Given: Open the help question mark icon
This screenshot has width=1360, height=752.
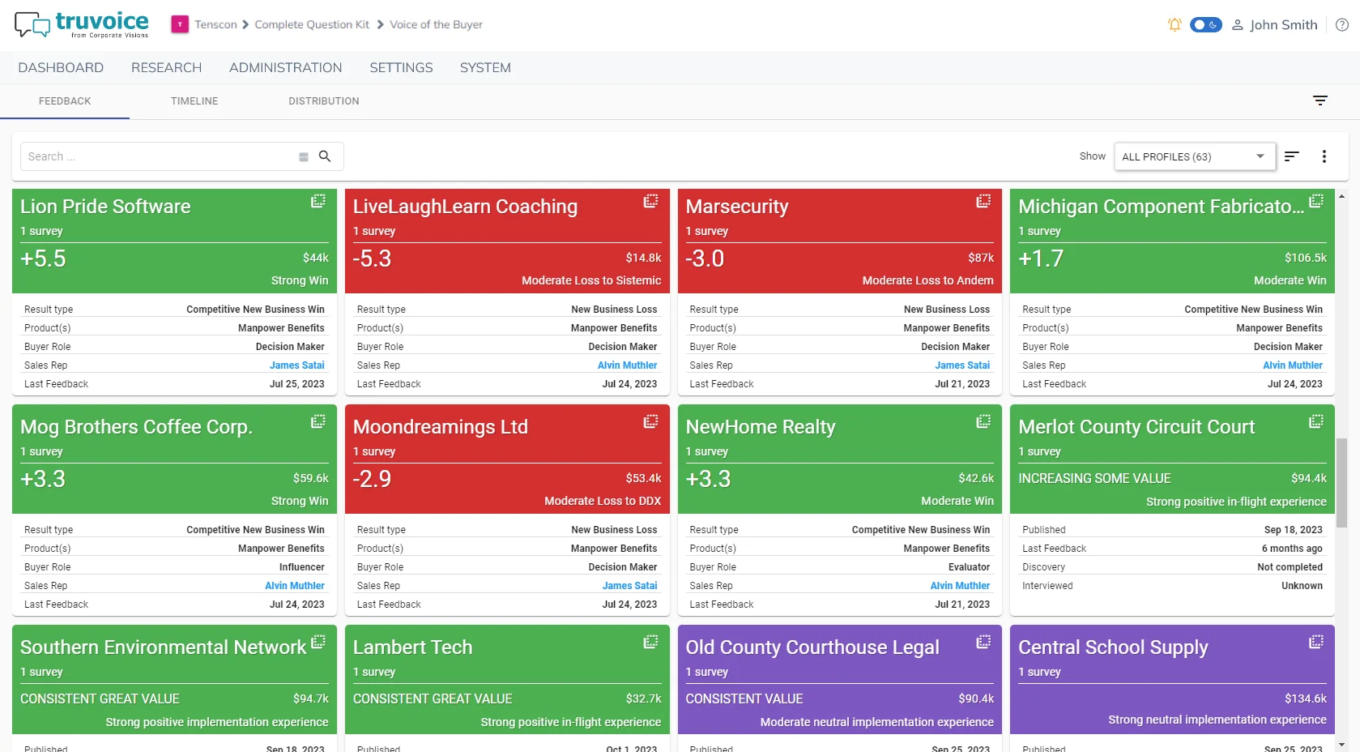Looking at the screenshot, I should pos(1342,25).
